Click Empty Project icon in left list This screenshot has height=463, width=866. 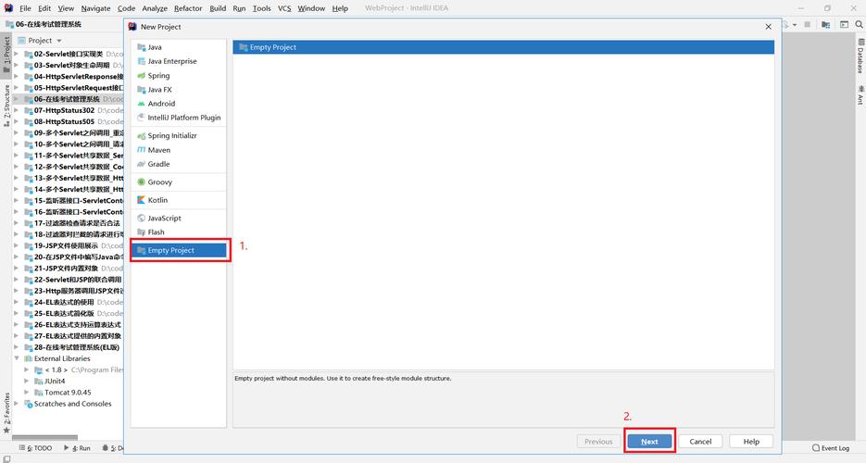[142, 251]
